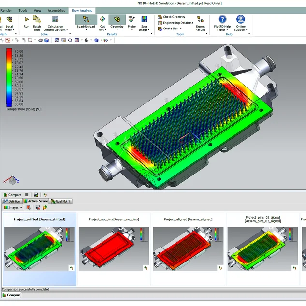306x306 pixels.
Task: Click the Temperature (Solid) legend label
Action: click(x=24, y=109)
